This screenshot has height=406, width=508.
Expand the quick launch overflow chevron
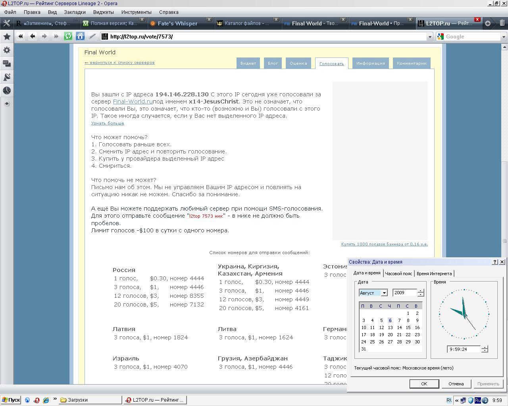(55, 399)
